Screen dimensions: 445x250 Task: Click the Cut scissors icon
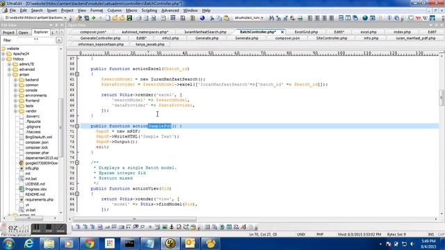[211, 18]
